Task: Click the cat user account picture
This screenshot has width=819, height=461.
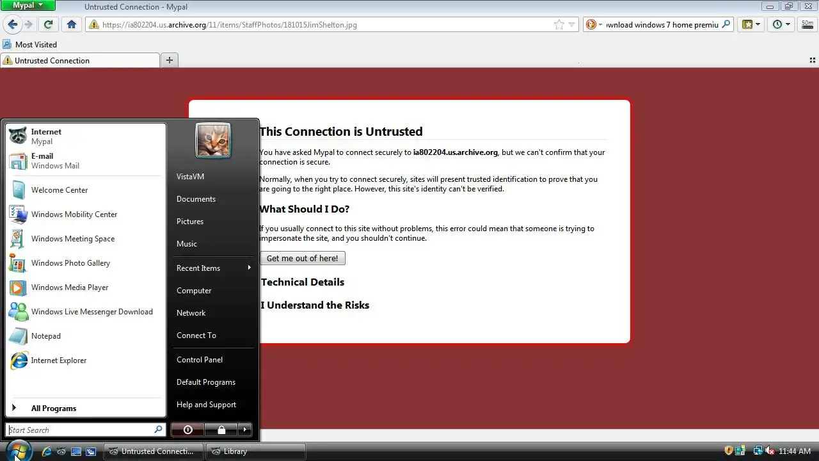Action: pyautogui.click(x=213, y=140)
